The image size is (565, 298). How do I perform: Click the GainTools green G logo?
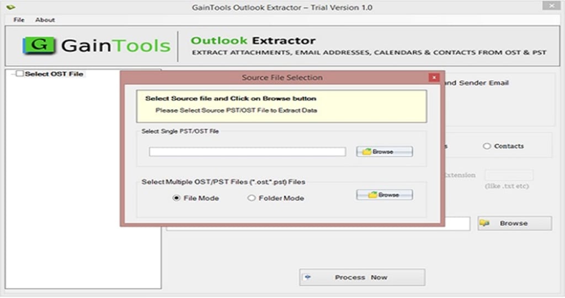pos(39,45)
